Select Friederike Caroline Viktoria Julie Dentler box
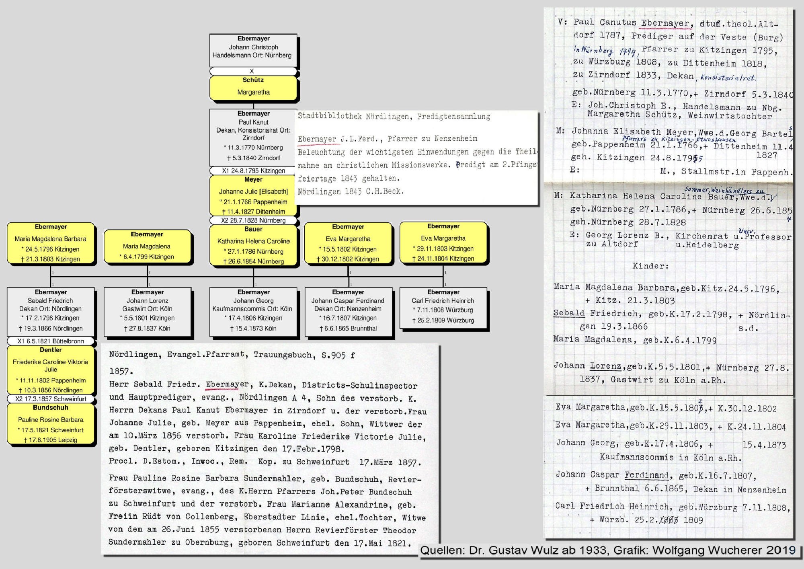 [x=51, y=370]
